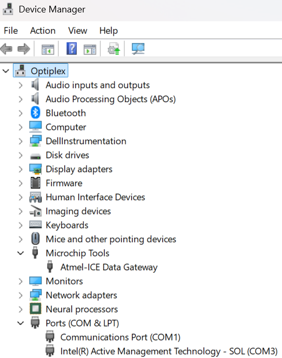Image resolution: width=282 pixels, height=358 pixels.
Task: Click the Bluetooth category icon
Action: point(35,113)
